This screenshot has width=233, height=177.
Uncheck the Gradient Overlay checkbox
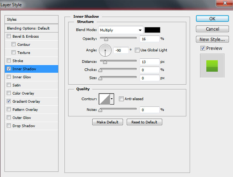pyautogui.click(x=9, y=101)
